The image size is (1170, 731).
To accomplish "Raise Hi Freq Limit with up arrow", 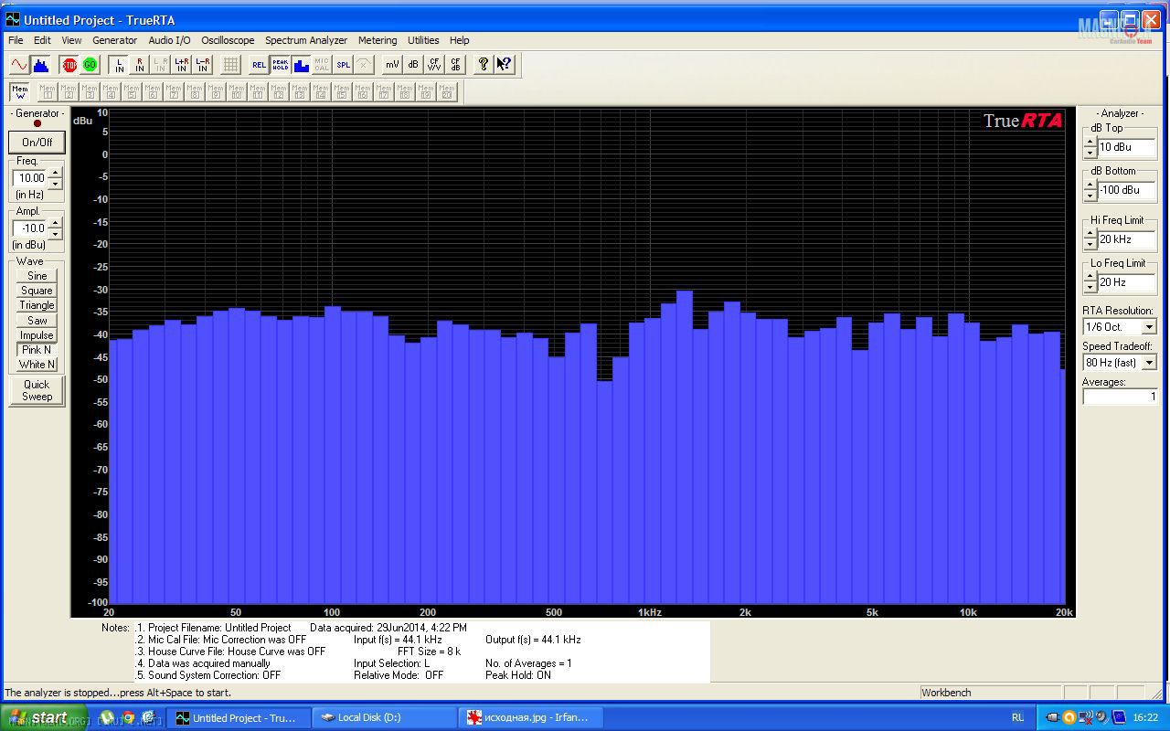I will click(x=1090, y=234).
